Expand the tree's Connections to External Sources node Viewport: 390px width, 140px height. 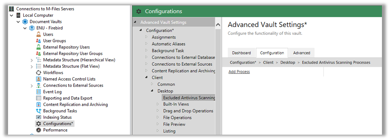pyautogui.click(x=31, y=86)
